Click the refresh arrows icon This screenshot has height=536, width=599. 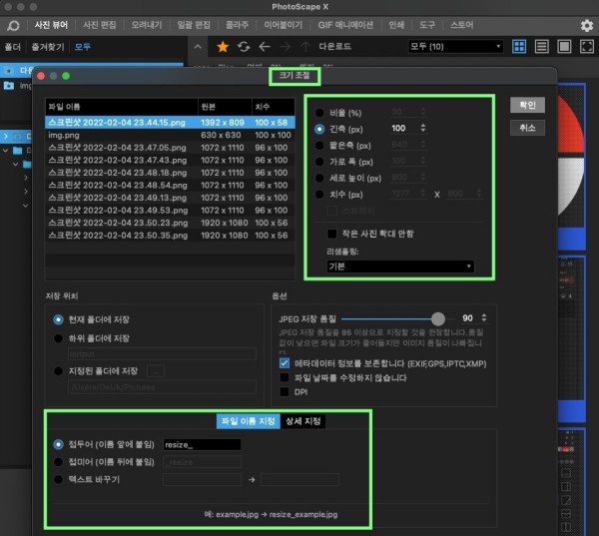(x=243, y=46)
